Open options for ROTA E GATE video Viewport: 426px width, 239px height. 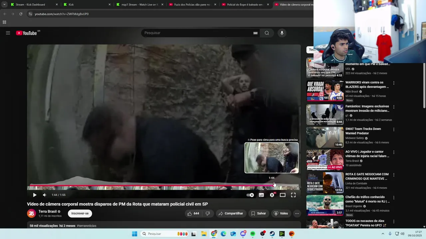pos(394,175)
